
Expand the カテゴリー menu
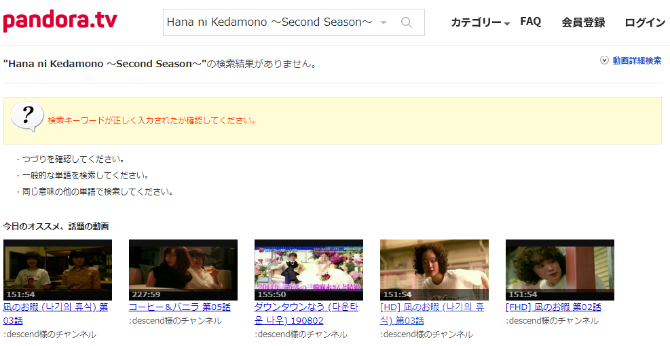tap(481, 22)
